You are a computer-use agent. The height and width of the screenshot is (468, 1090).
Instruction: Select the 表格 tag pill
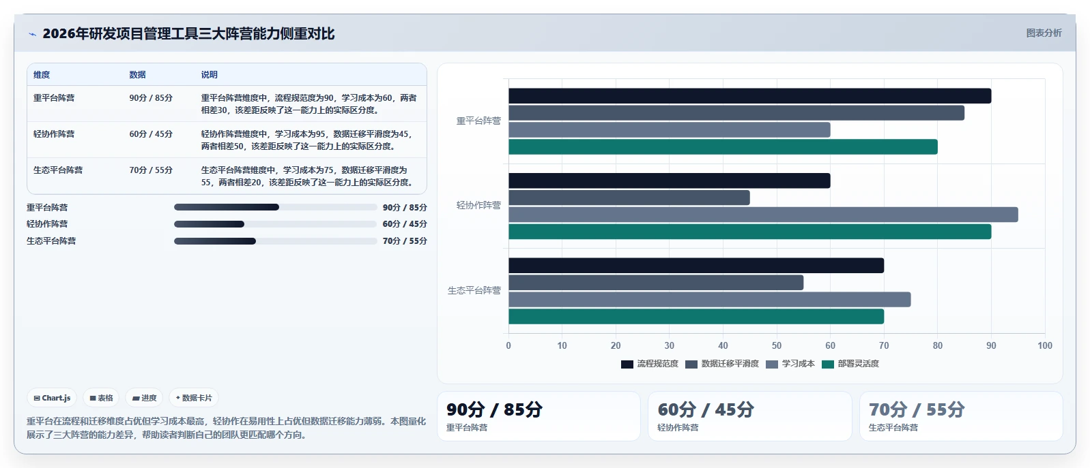tap(101, 398)
